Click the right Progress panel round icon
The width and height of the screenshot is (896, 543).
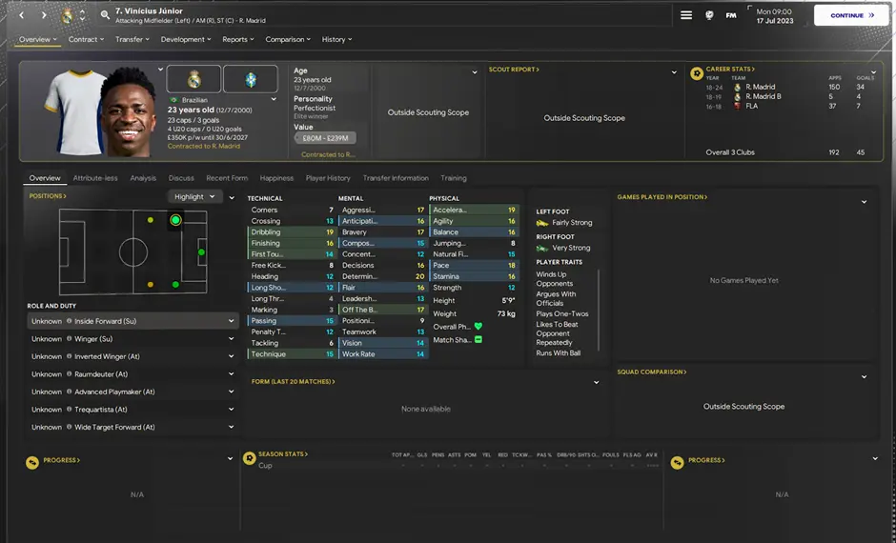677,462
